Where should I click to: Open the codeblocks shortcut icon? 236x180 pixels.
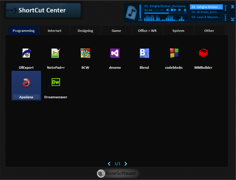174,53
